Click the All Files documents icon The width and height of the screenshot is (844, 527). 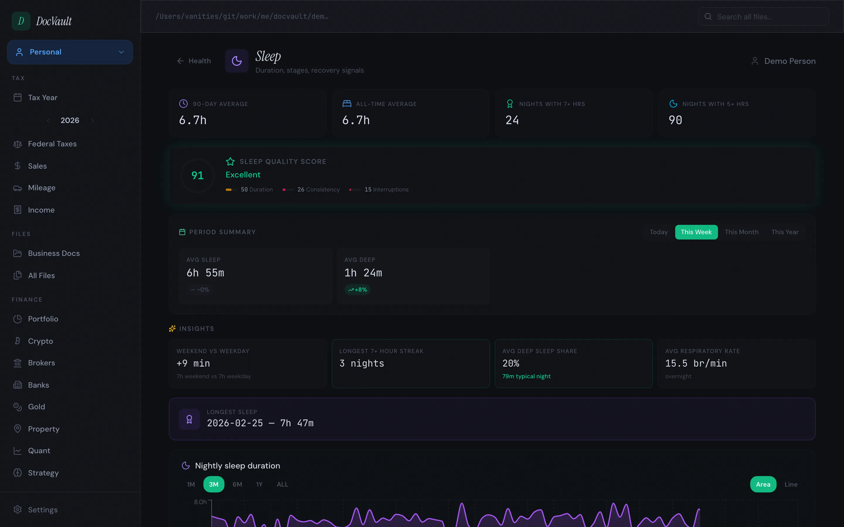(x=18, y=275)
